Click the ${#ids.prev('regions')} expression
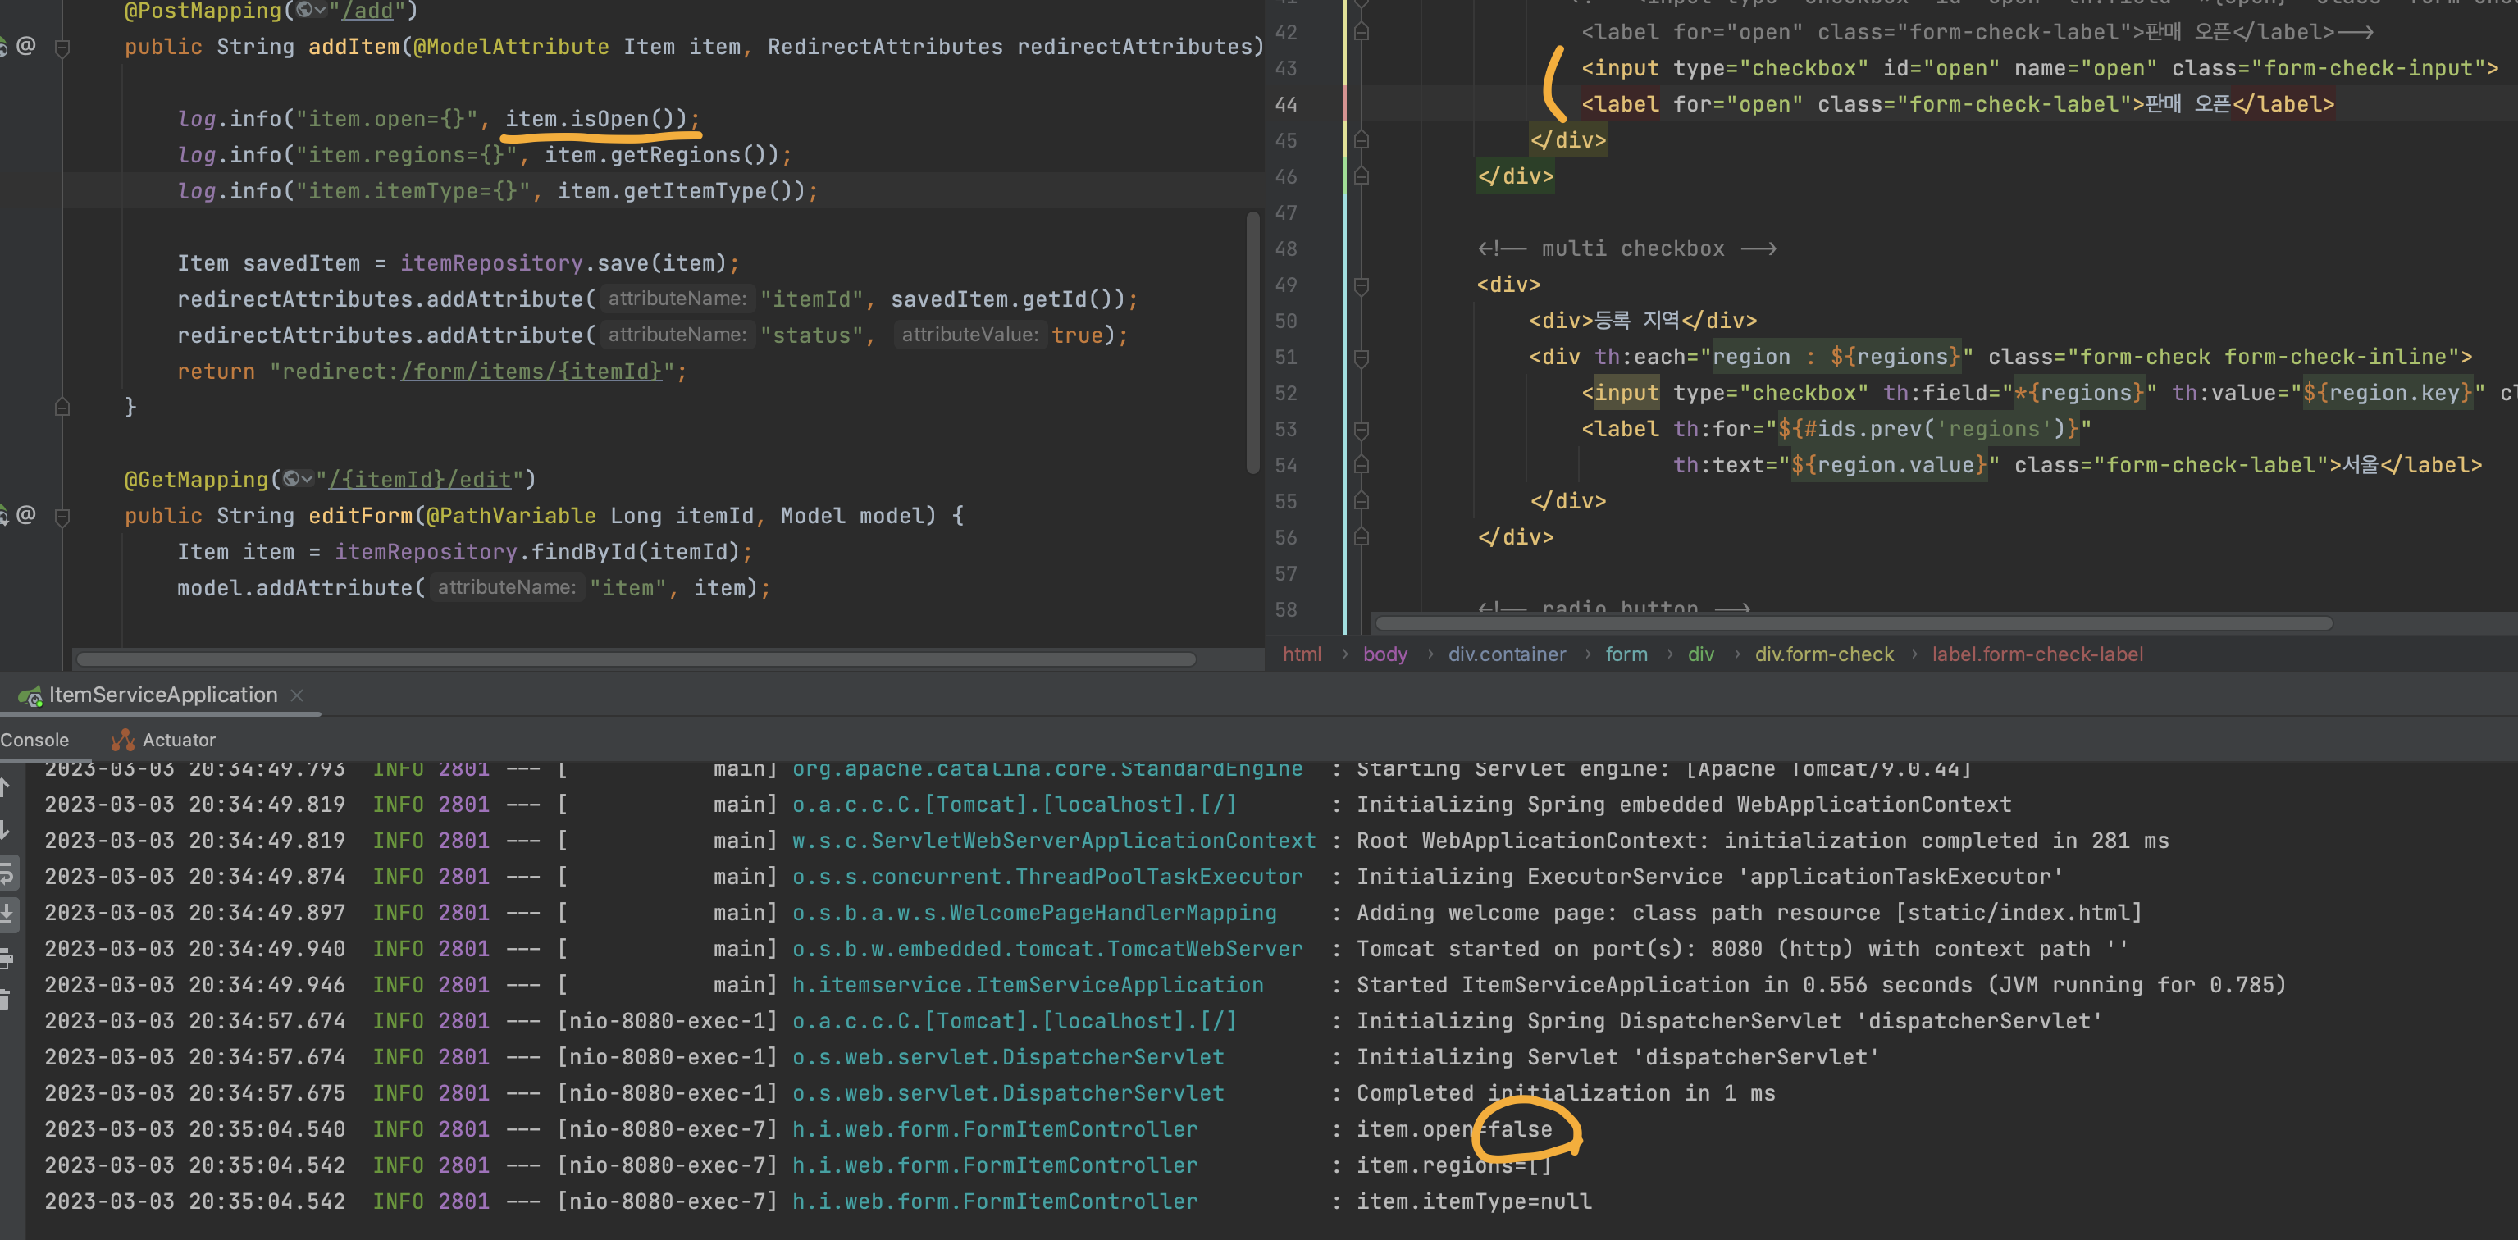This screenshot has height=1240, width=2518. click(1927, 429)
